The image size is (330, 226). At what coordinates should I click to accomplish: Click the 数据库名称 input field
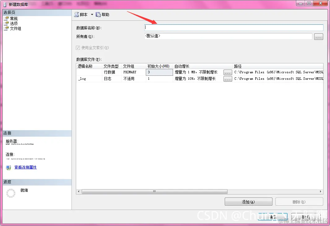(x=234, y=28)
